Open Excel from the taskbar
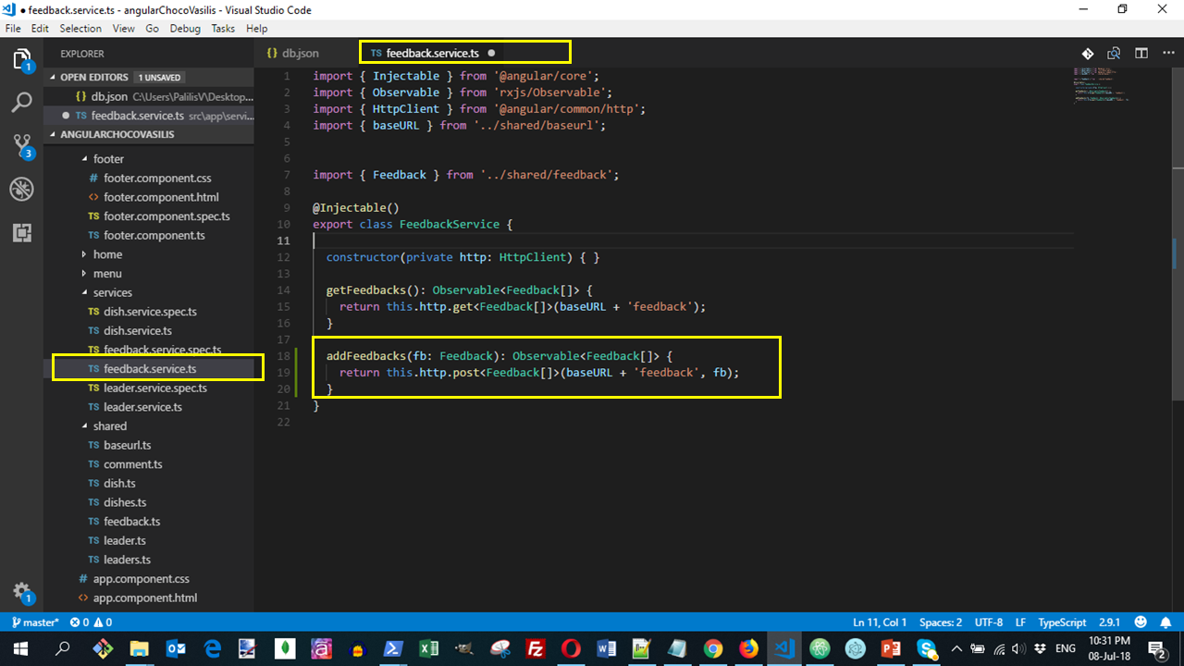This screenshot has width=1184, height=666. coord(429,648)
